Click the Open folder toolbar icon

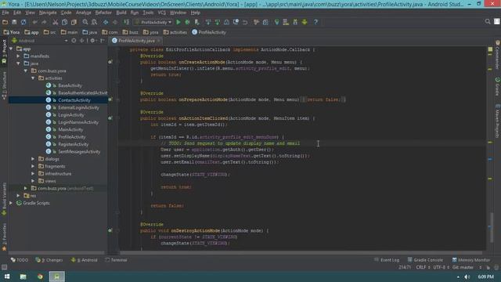[x=5, y=22]
